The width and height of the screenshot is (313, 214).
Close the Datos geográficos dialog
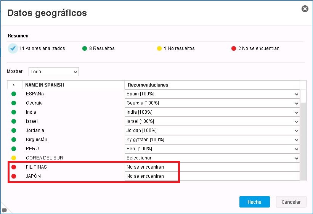pos(305,9)
